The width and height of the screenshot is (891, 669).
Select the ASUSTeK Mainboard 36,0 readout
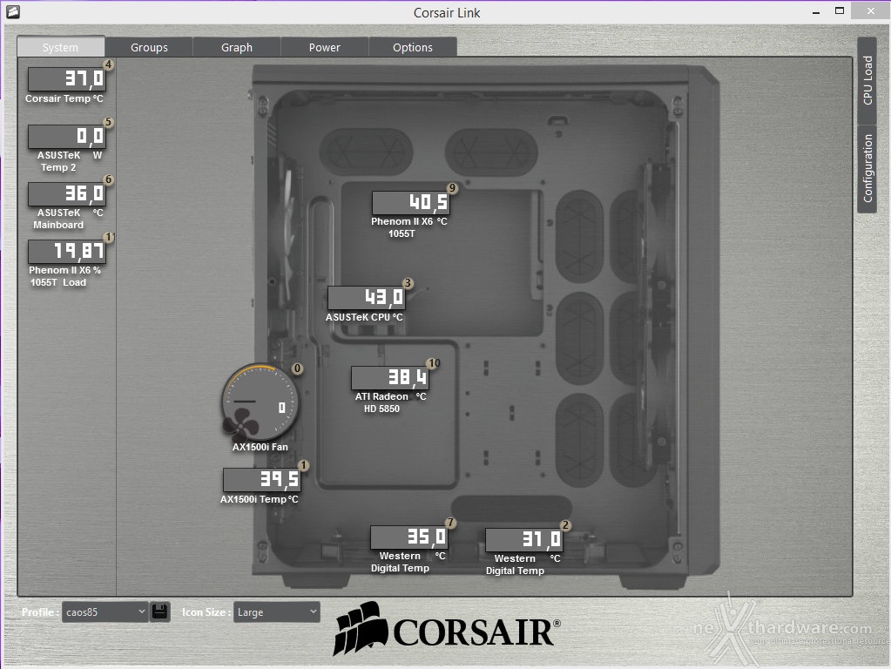click(67, 194)
